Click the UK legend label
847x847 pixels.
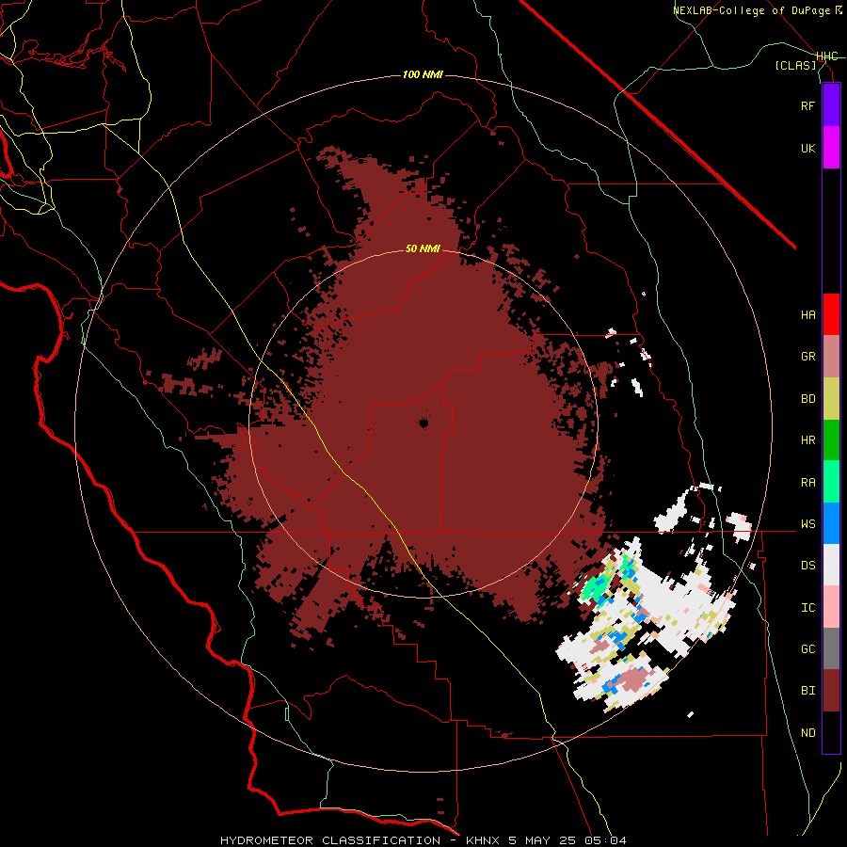click(807, 148)
